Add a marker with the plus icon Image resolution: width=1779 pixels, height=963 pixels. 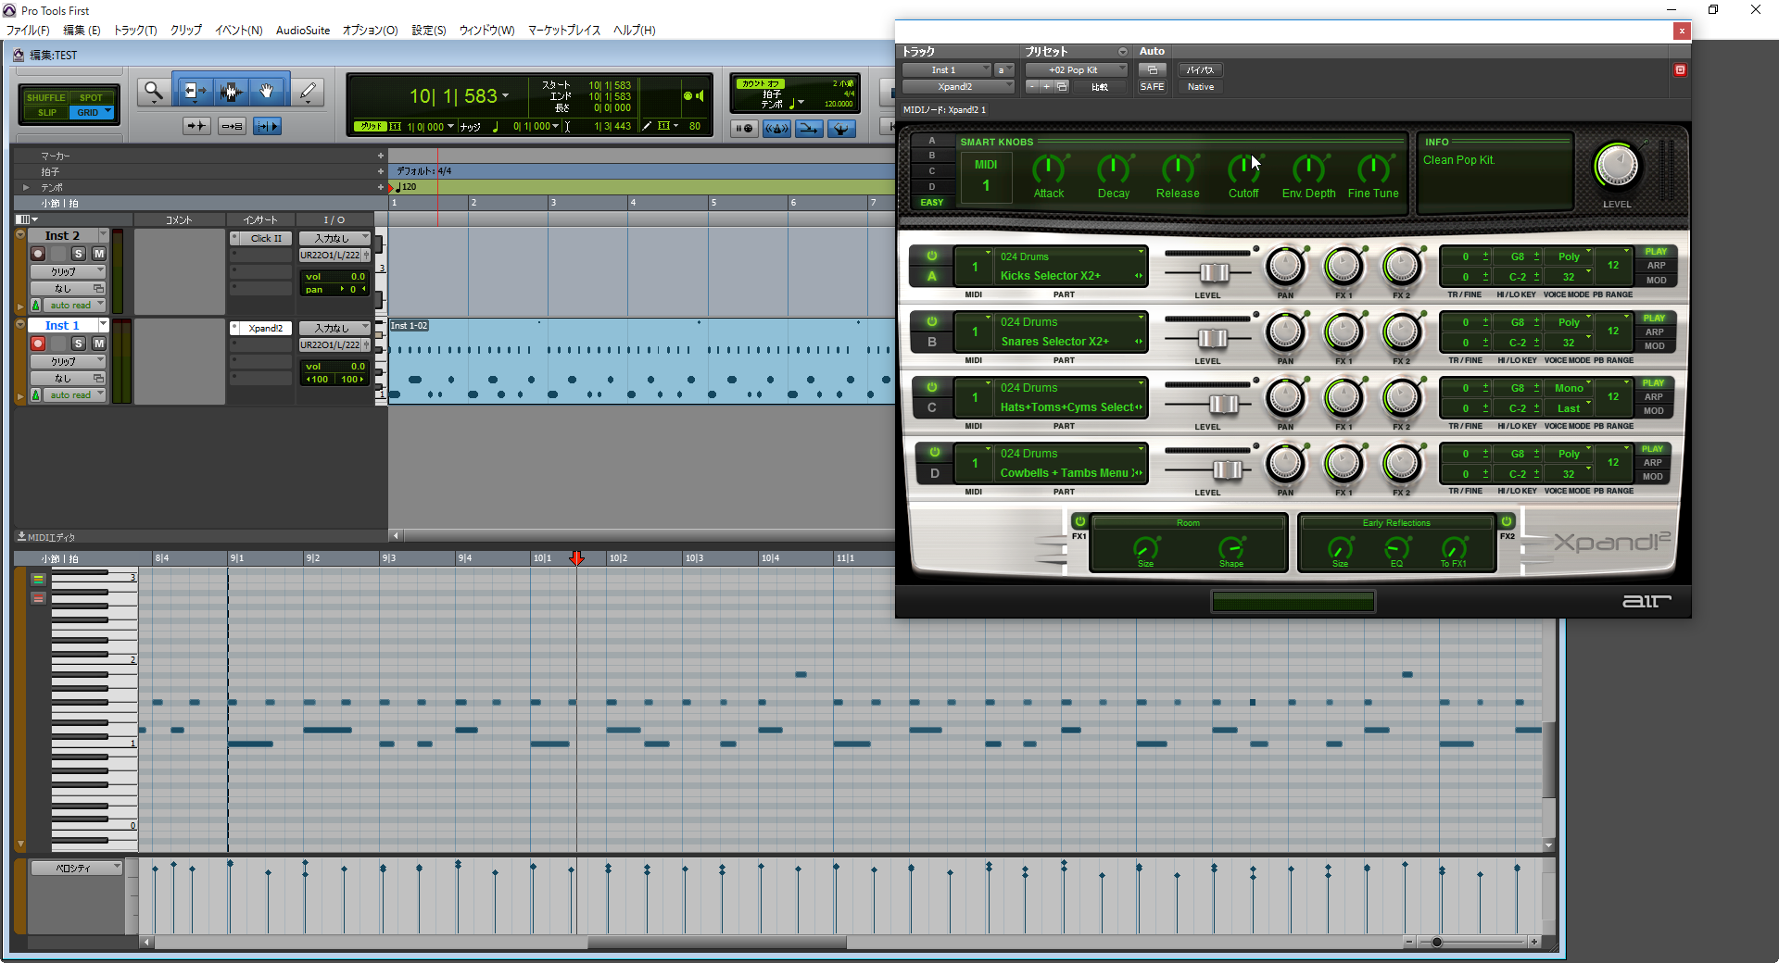pos(380,156)
